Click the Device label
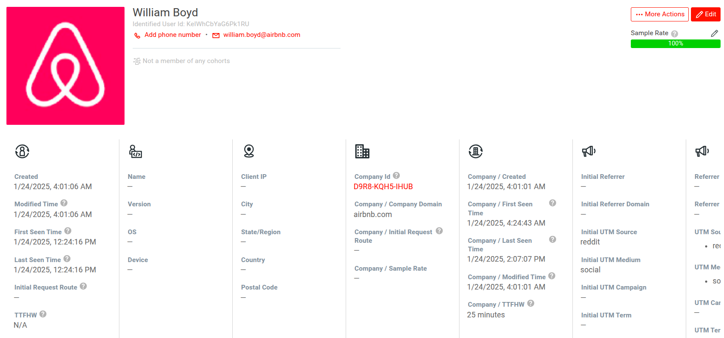The width and height of the screenshot is (724, 338). (138, 260)
